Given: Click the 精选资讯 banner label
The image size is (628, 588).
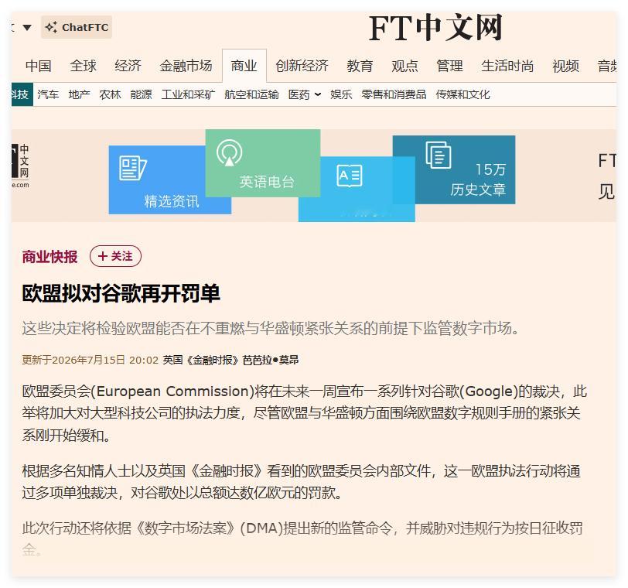Looking at the screenshot, I should point(172,201).
